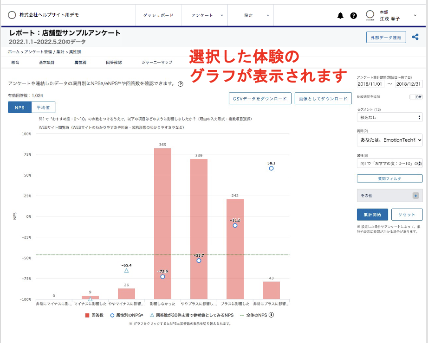Click the company logo circle icon
The width and height of the screenshot is (428, 343).
(12, 15)
